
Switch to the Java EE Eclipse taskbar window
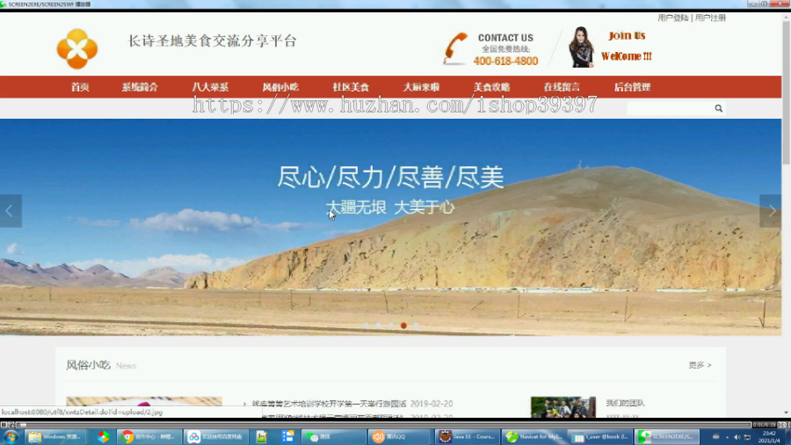coord(468,437)
